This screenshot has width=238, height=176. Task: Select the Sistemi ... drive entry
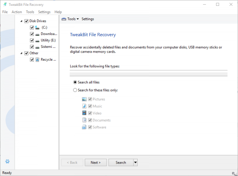click(48, 47)
